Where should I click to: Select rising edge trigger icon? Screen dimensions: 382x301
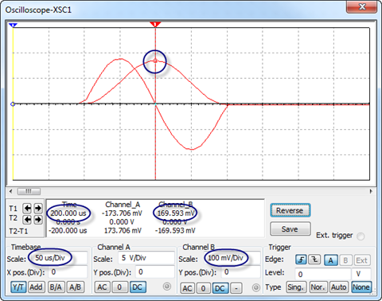pos(301,260)
